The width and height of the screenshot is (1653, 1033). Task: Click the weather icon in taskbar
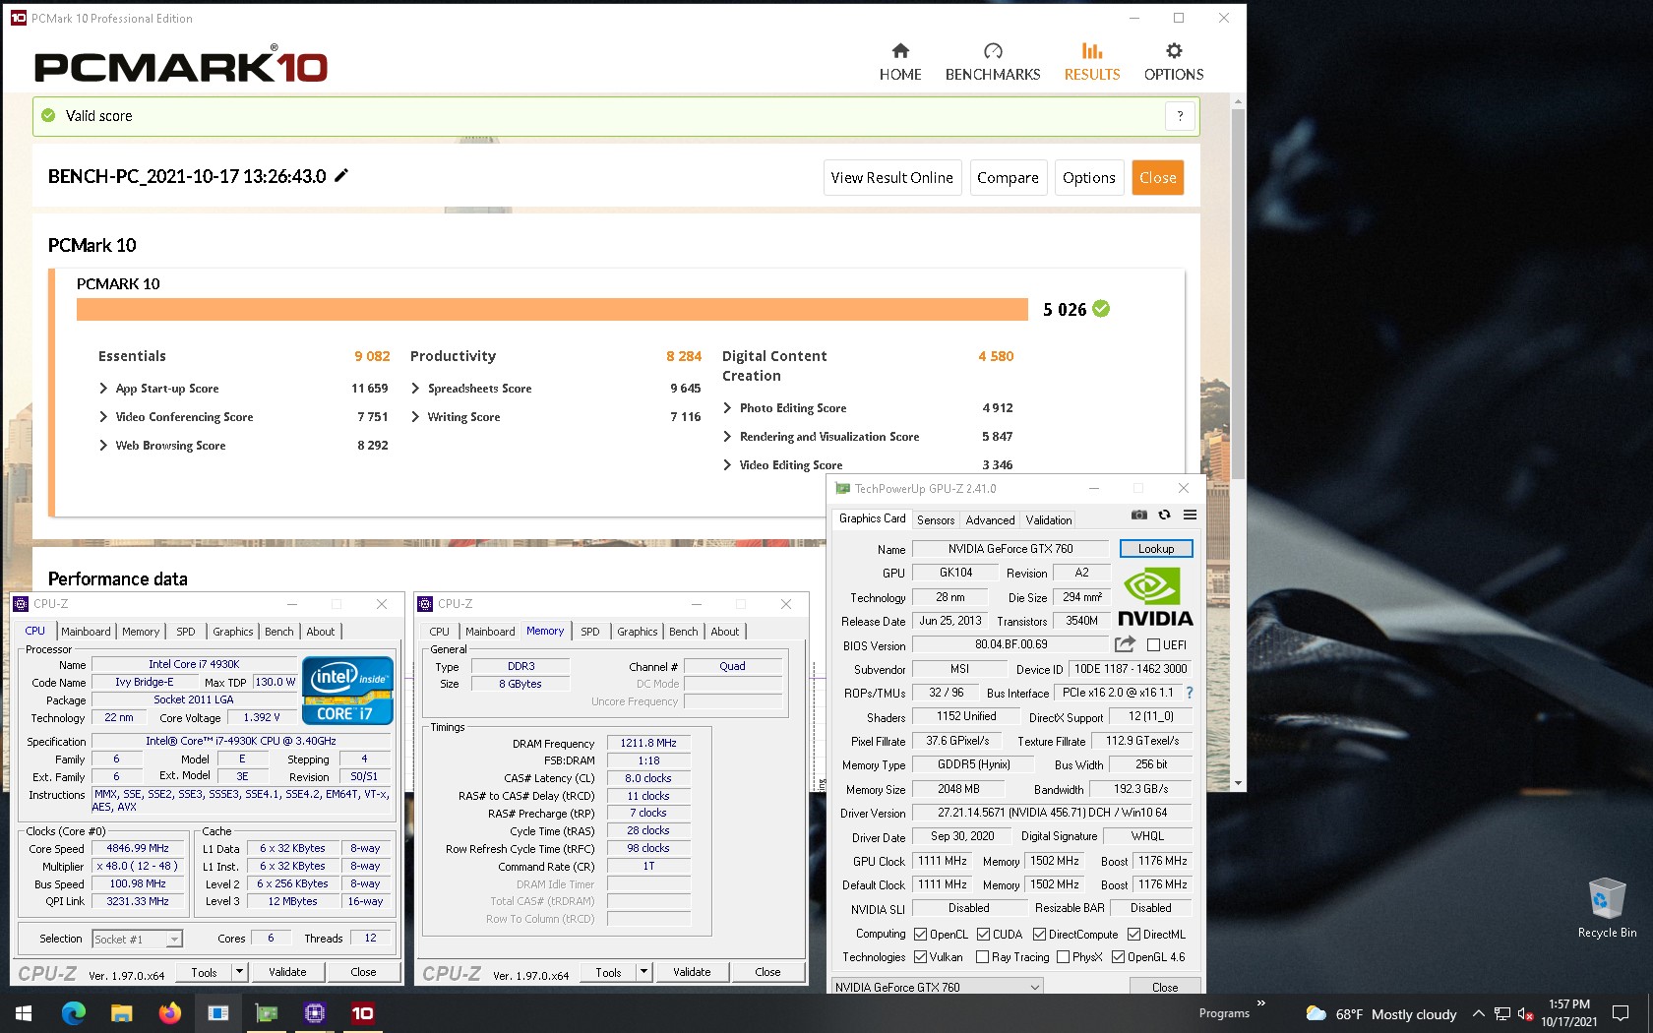tap(1316, 1013)
